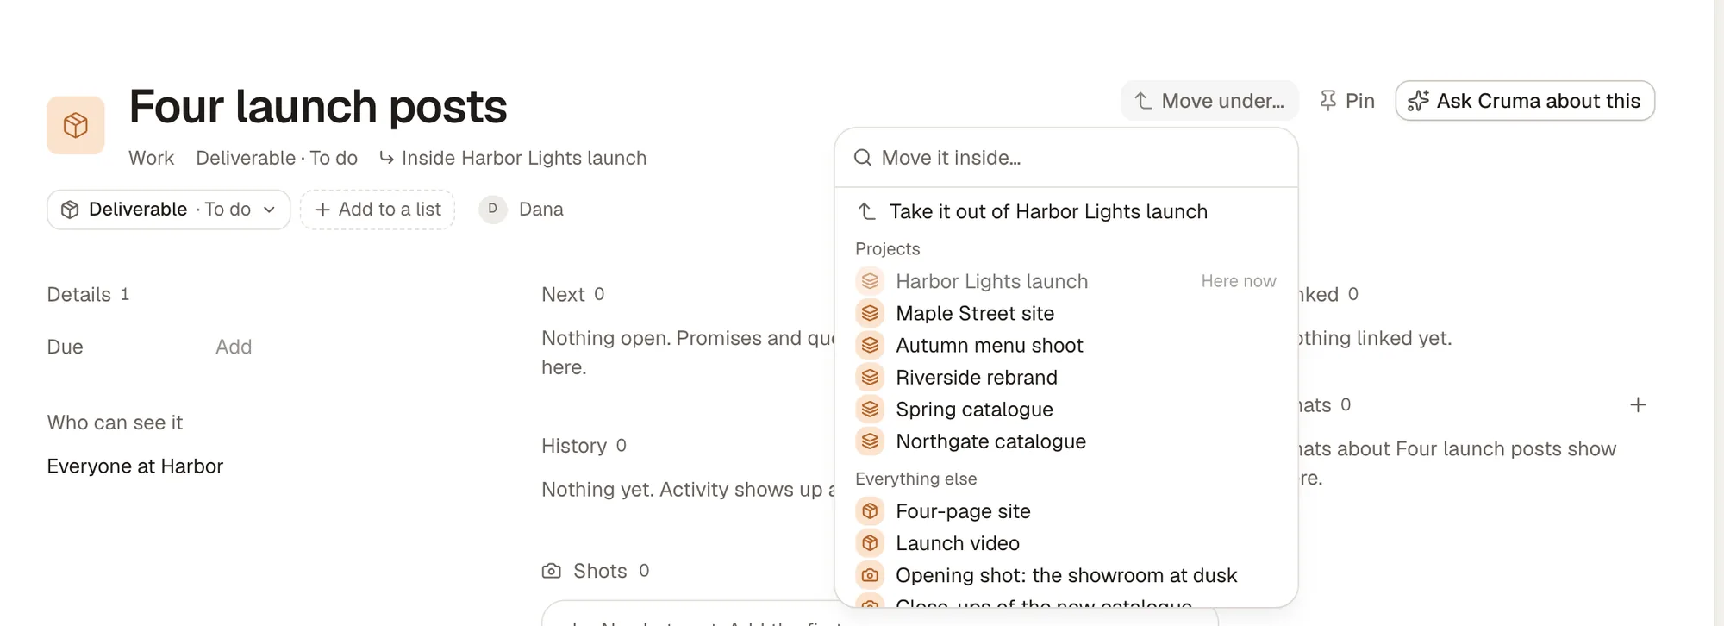This screenshot has width=1724, height=626.
Task: Open the Move under… button
Action: (x=1209, y=101)
